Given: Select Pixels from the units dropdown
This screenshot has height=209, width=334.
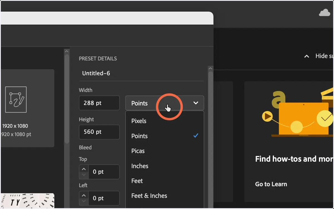Looking at the screenshot, I should click(164, 121).
